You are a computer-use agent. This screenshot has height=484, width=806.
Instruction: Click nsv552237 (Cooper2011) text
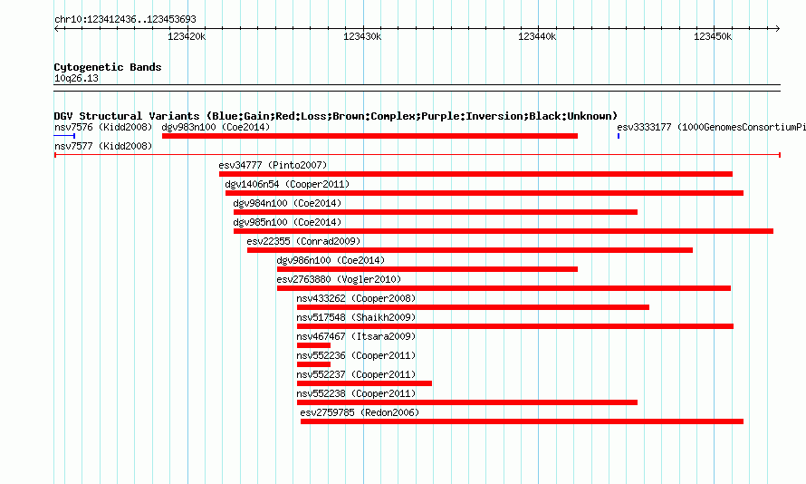pos(356,374)
